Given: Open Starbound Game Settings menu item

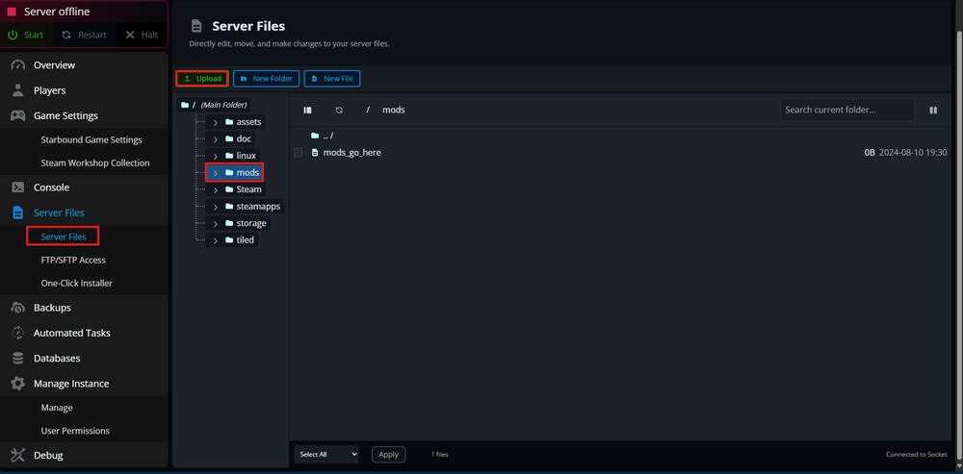Looking at the screenshot, I should click(x=91, y=139).
